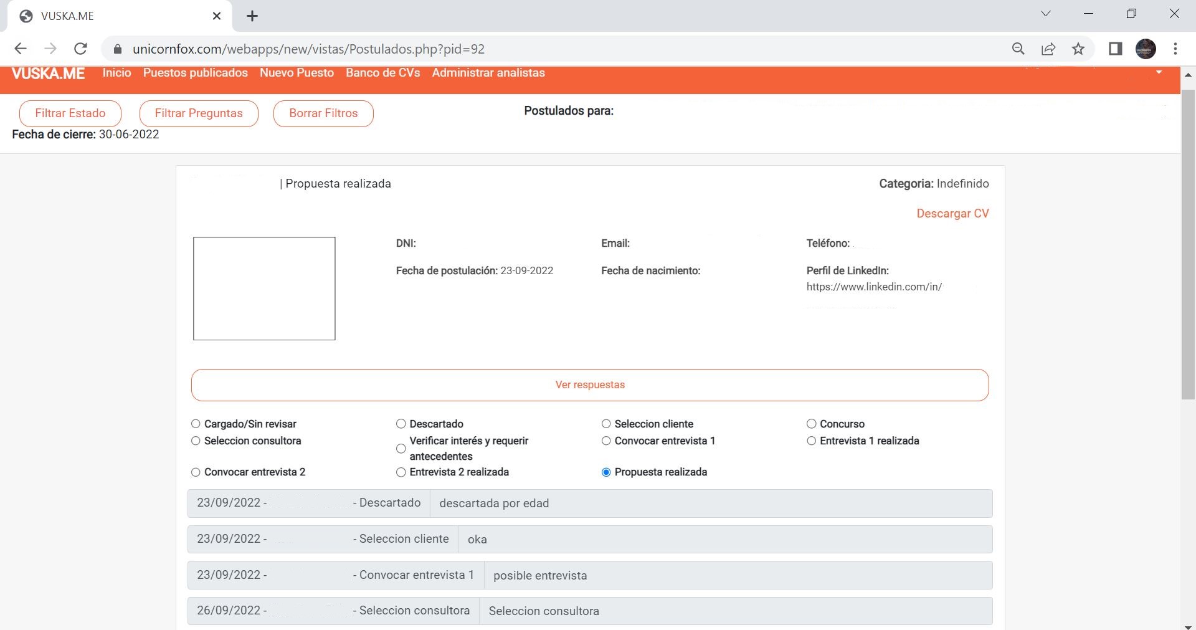Viewport: 1196px width, 630px height.
Task: Select the Descartado radio option
Action: pyautogui.click(x=401, y=424)
